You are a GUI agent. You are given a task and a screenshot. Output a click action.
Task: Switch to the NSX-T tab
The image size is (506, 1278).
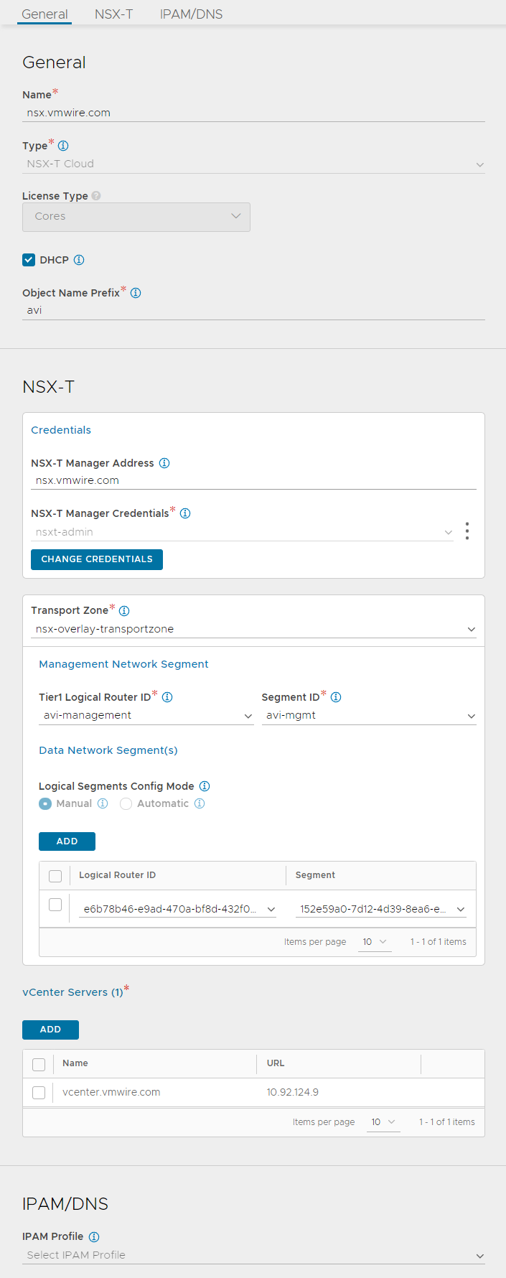[113, 14]
